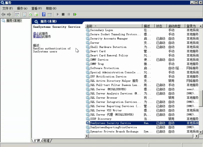Click the Stop service square icon
Image resolution: width=203 pixels, height=147 pixels.
click(63, 14)
